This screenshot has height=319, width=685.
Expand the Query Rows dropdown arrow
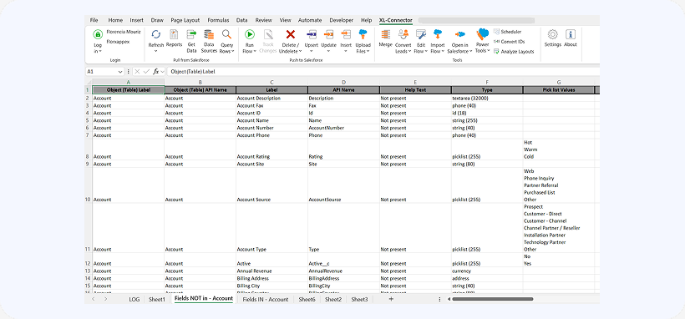[233, 52]
